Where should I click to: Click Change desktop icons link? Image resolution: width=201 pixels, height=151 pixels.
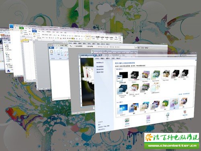(x=100, y=66)
